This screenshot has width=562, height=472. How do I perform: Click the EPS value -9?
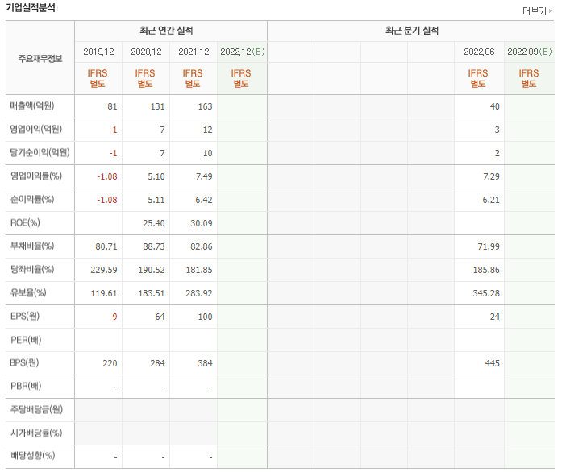pyautogui.click(x=113, y=317)
